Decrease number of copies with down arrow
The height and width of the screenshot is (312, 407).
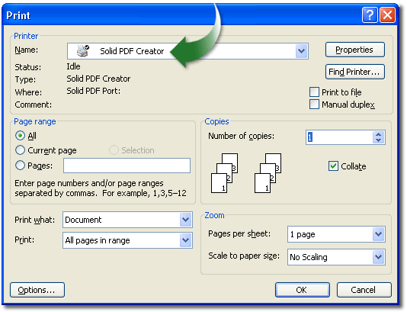point(379,140)
